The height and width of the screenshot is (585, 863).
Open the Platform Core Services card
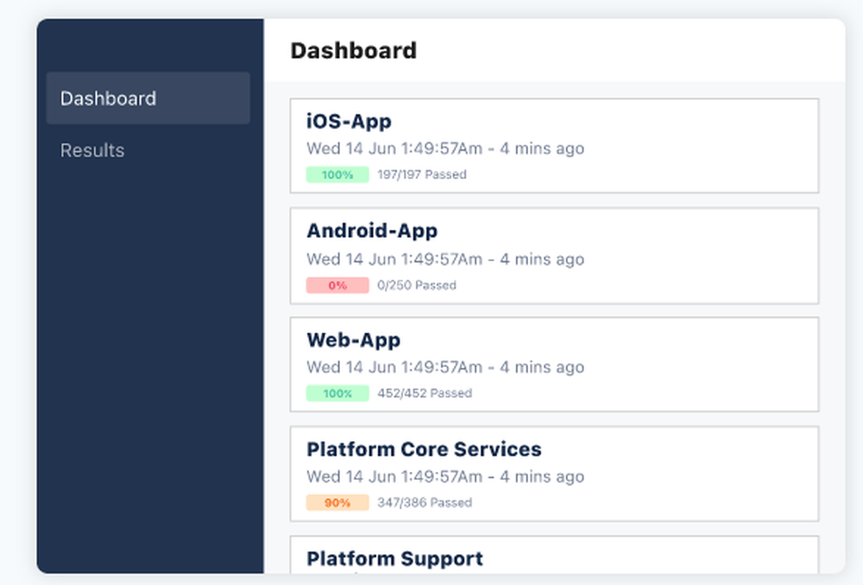pyautogui.click(x=554, y=474)
